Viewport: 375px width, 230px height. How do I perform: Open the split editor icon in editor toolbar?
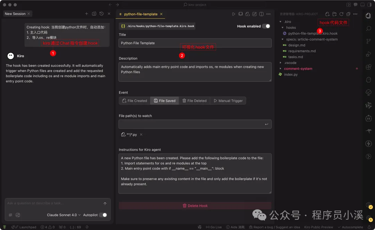pyautogui.click(x=261, y=14)
